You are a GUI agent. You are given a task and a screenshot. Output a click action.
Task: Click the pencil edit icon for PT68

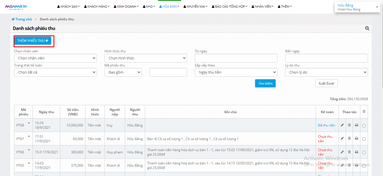click(342, 125)
